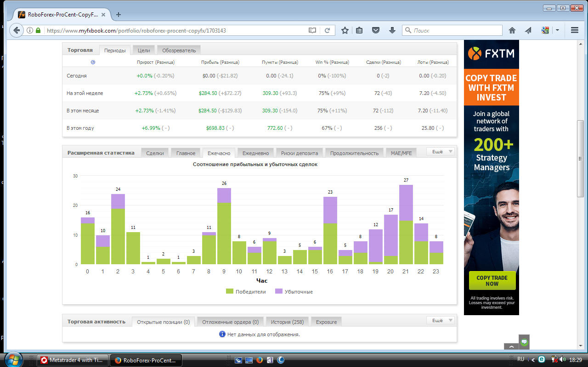Viewport: 588px width, 367px height.
Task: Open Риски депозита tab
Action: coord(300,153)
